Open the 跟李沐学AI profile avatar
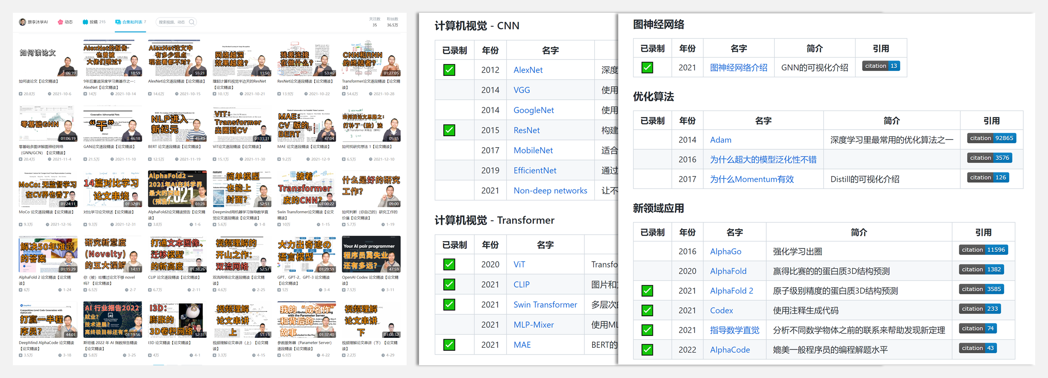Screen dimensions: 1048x378 point(22,22)
